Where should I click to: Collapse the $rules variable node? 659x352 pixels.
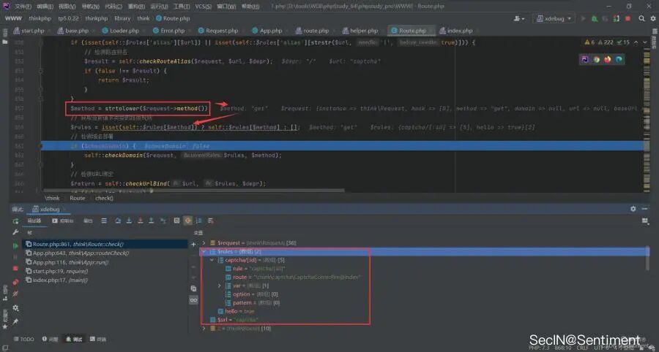coord(204,251)
